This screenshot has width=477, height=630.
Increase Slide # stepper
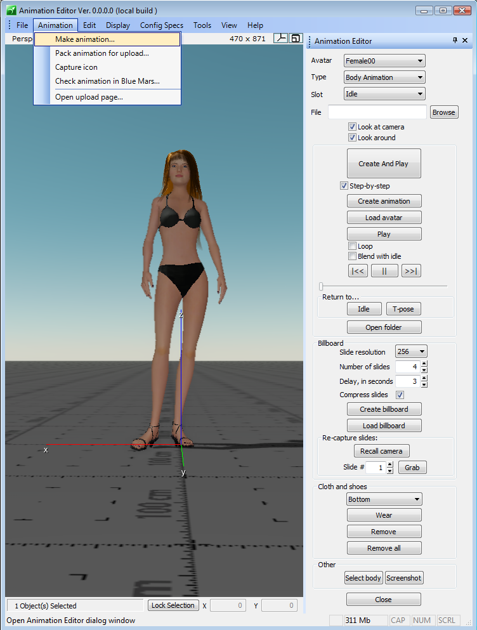[x=390, y=464]
